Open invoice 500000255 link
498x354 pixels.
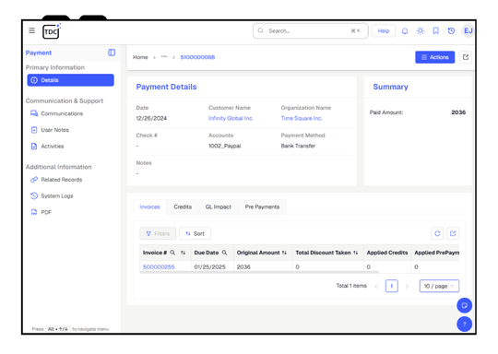[x=159, y=267]
